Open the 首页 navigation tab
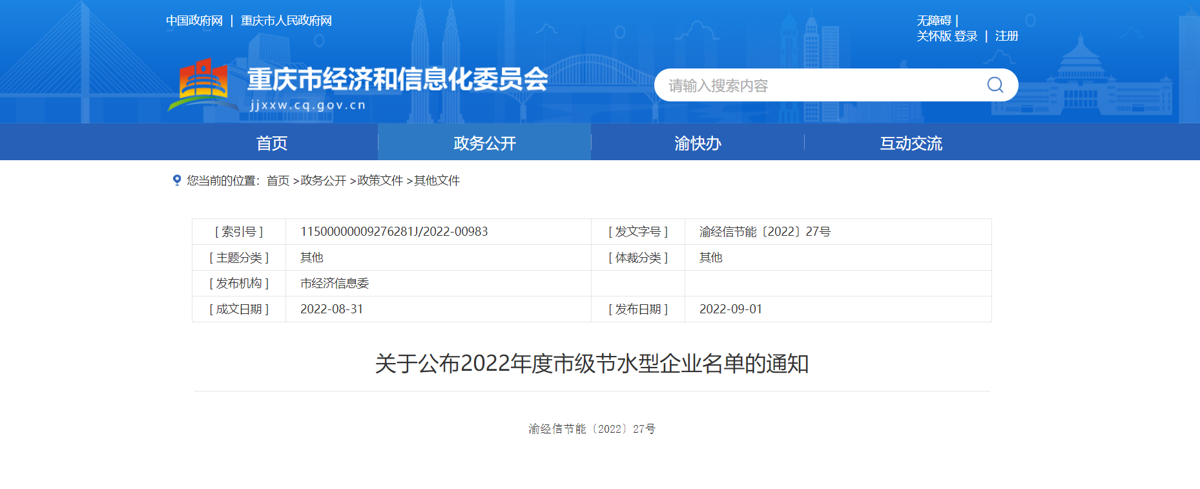The image size is (1200, 489). pos(272,143)
